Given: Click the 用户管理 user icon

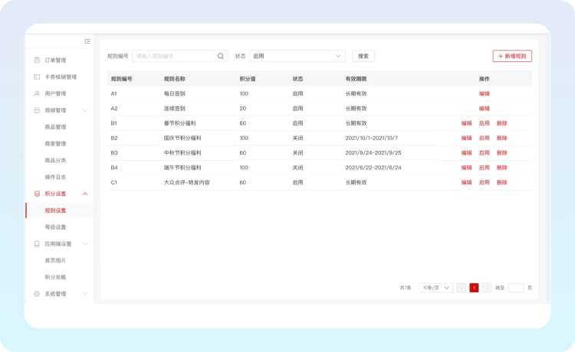Looking at the screenshot, I should tap(37, 93).
